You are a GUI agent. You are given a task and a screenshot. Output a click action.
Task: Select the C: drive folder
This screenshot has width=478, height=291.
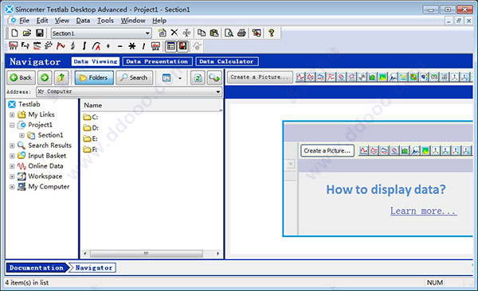pyautogui.click(x=91, y=117)
